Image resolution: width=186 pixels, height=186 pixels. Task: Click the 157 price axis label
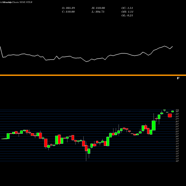click(x=177, y=149)
